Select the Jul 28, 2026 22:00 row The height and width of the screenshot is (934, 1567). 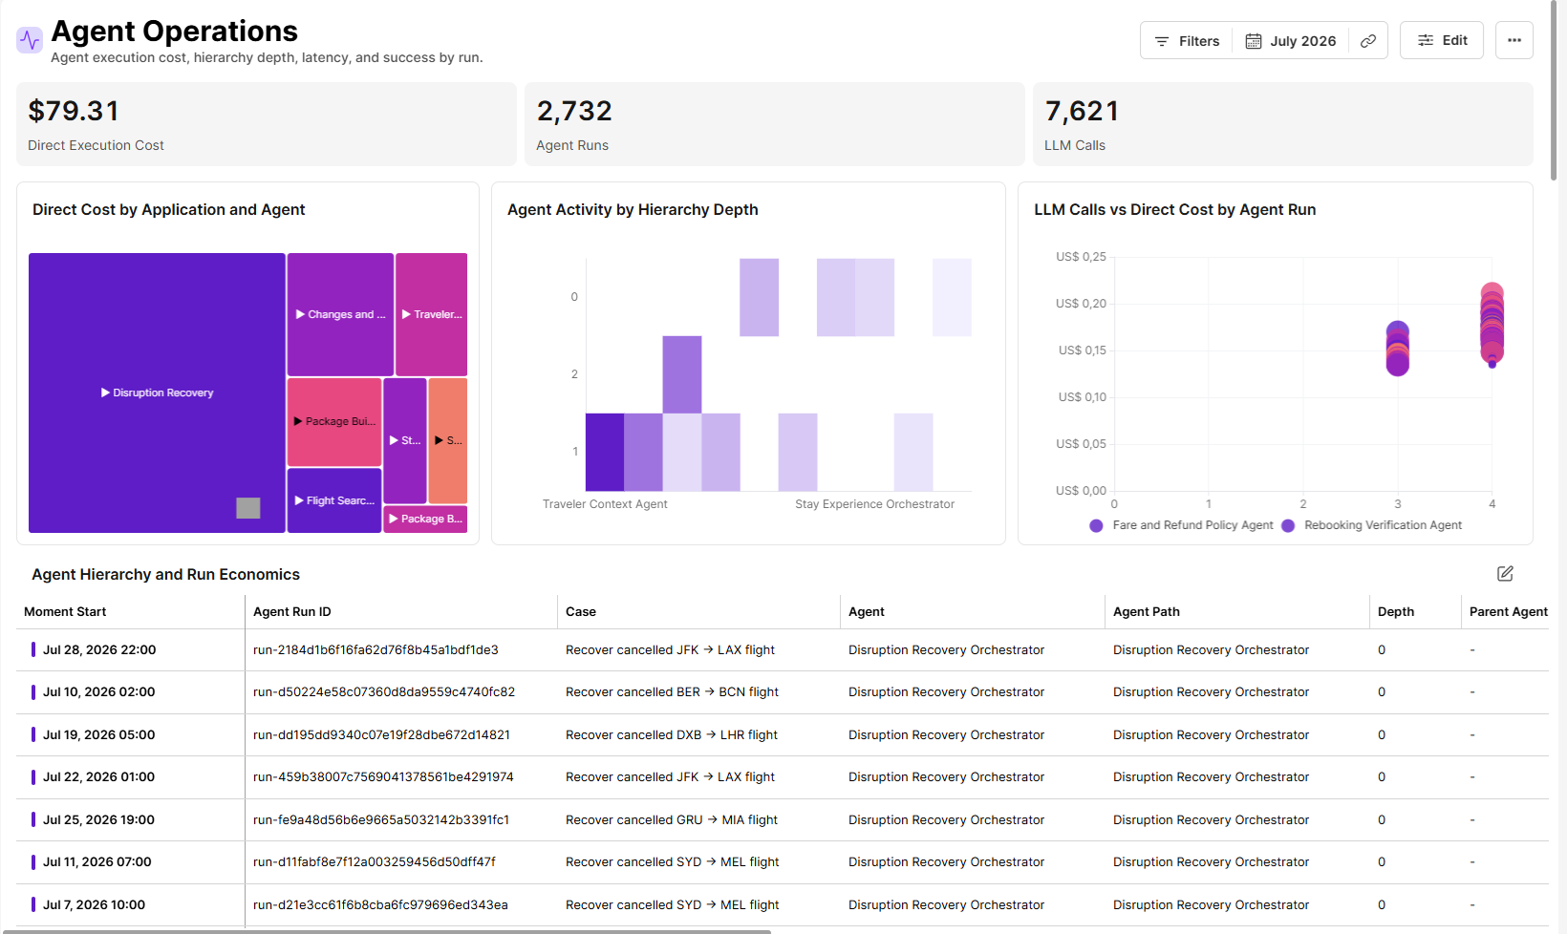[783, 649]
